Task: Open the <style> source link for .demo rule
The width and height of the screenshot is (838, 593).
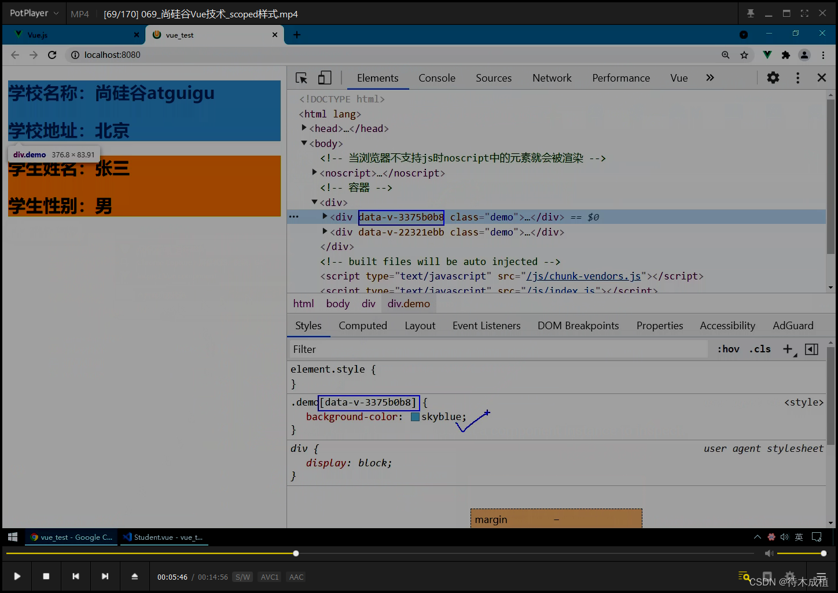Action: tap(803, 402)
